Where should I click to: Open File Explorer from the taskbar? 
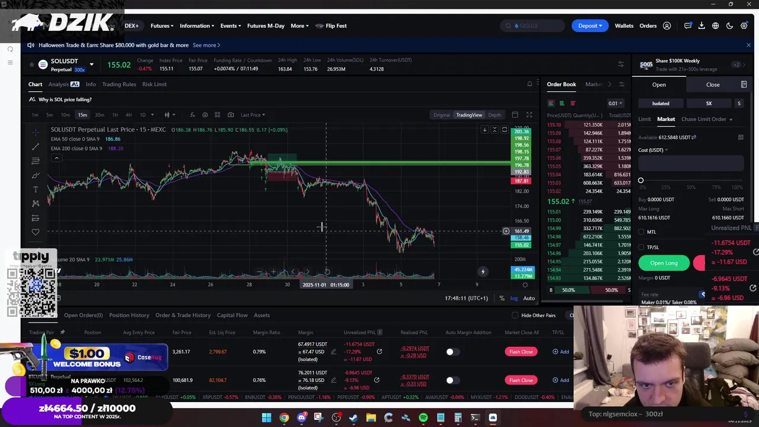tap(371, 418)
